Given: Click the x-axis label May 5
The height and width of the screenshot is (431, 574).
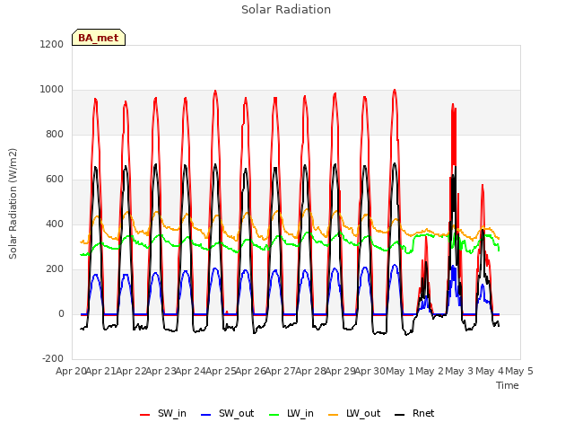Looking at the screenshot, I should pos(519,371).
